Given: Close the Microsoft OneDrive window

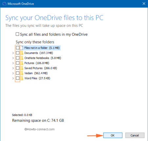Looking at the screenshot, I should point(144,4).
